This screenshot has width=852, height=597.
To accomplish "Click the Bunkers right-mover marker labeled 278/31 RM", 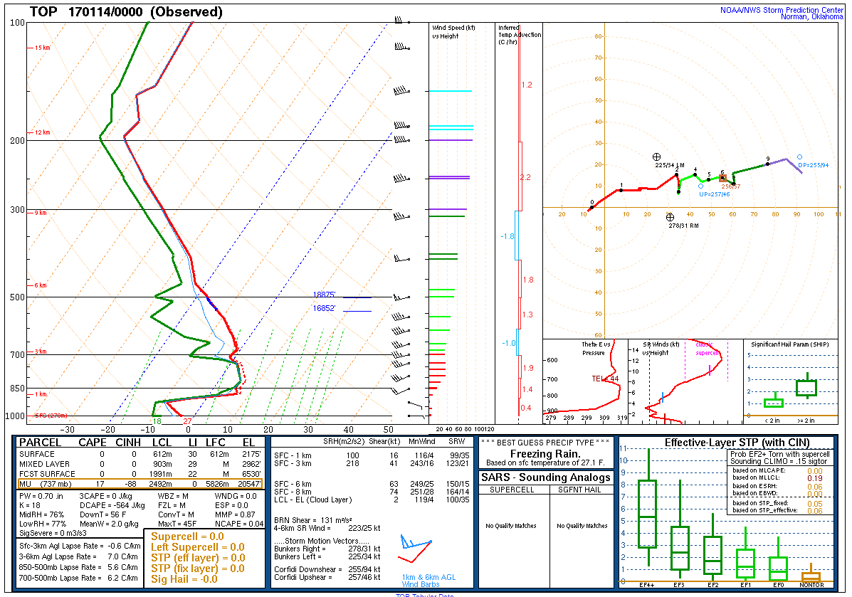I will pyautogui.click(x=670, y=217).
